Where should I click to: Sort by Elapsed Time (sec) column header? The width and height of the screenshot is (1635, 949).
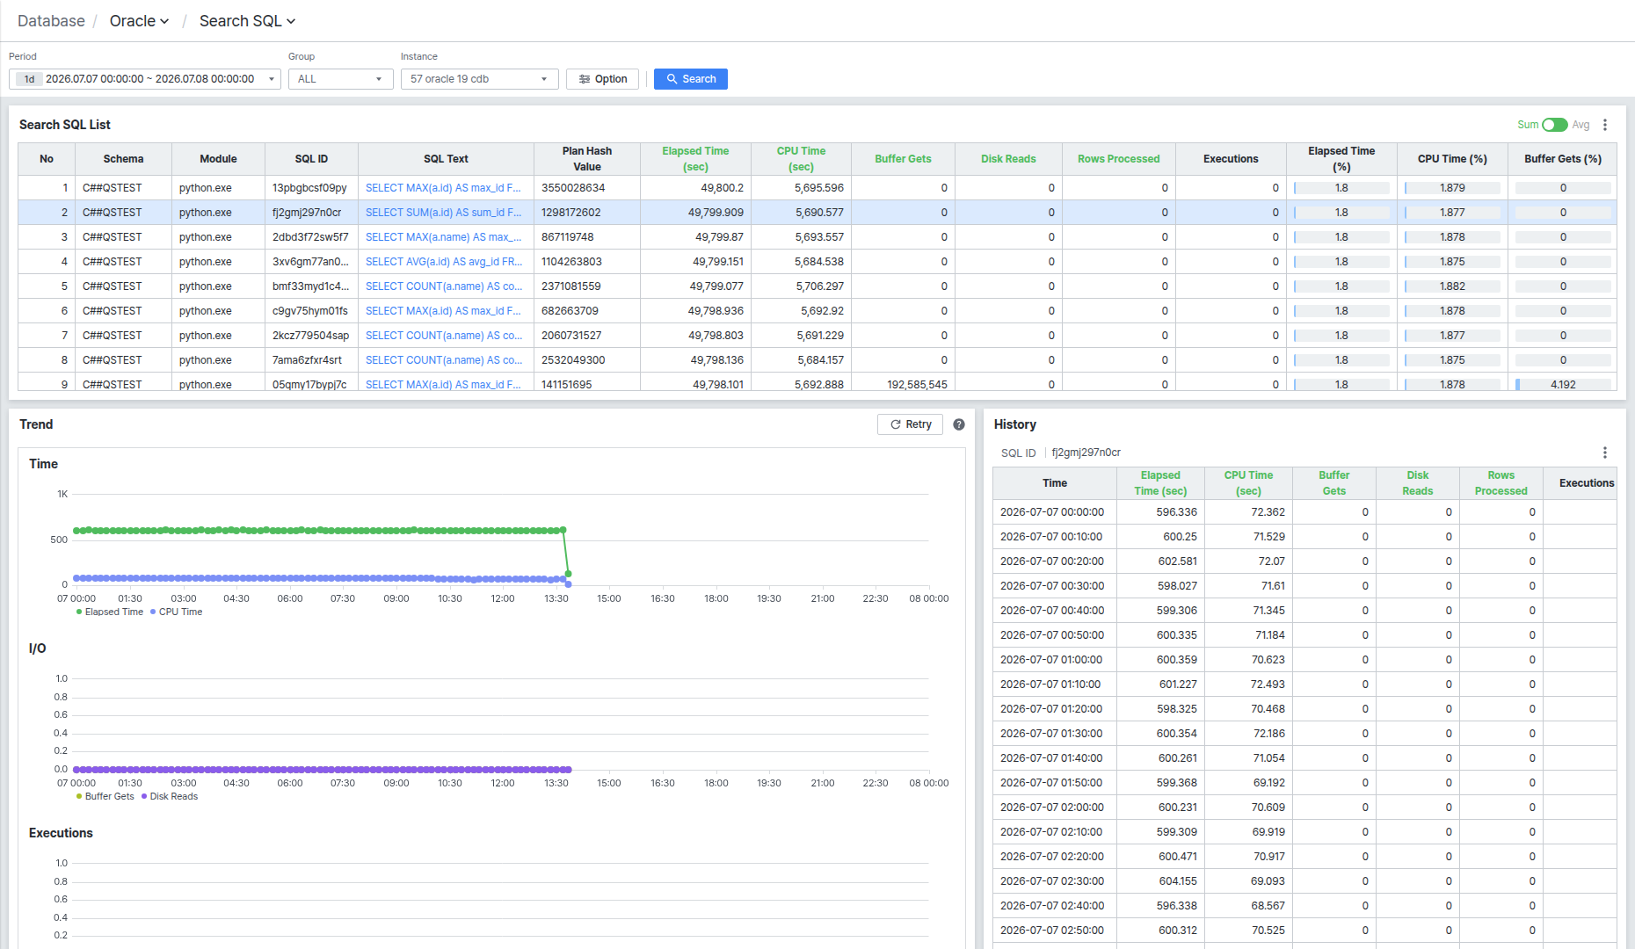695,159
